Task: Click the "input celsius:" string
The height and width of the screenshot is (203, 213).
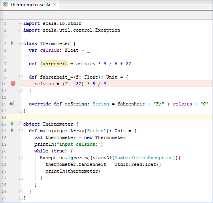Action: 79,144
